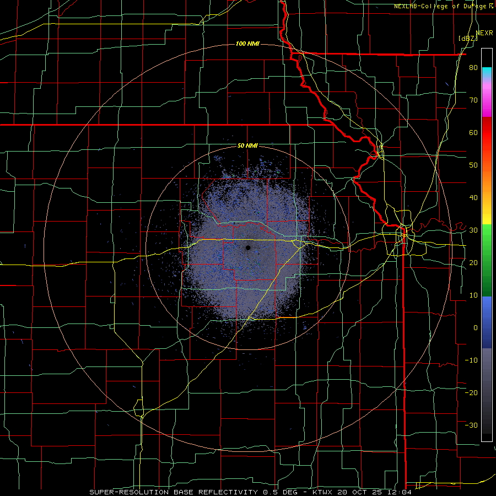Click the Super-Resolution Base Reflectivity caption
The height and width of the screenshot is (496, 496).
[x=251, y=492]
